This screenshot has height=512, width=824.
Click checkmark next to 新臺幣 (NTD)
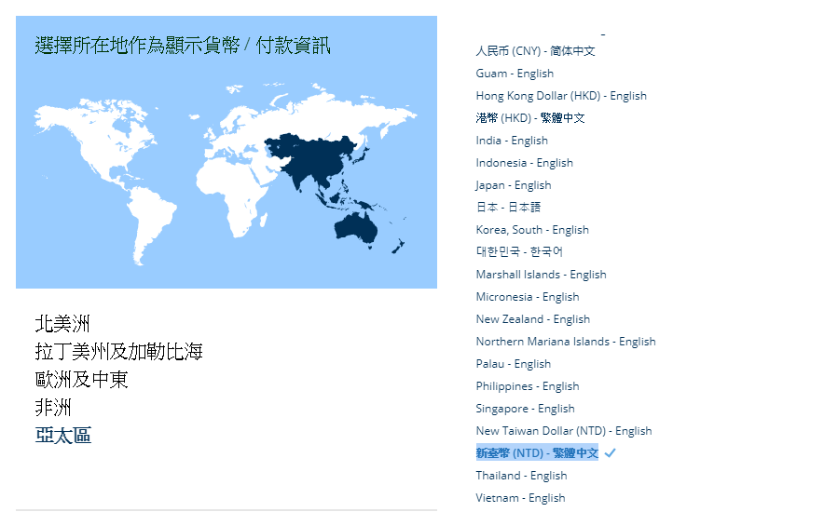610,452
